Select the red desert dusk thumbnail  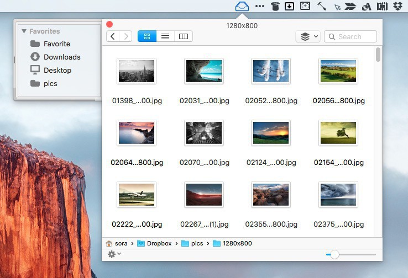tap(204, 195)
